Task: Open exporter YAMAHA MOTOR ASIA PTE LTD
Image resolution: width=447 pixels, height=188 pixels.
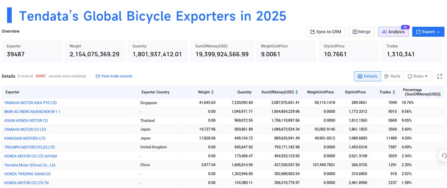Action: 30,102
